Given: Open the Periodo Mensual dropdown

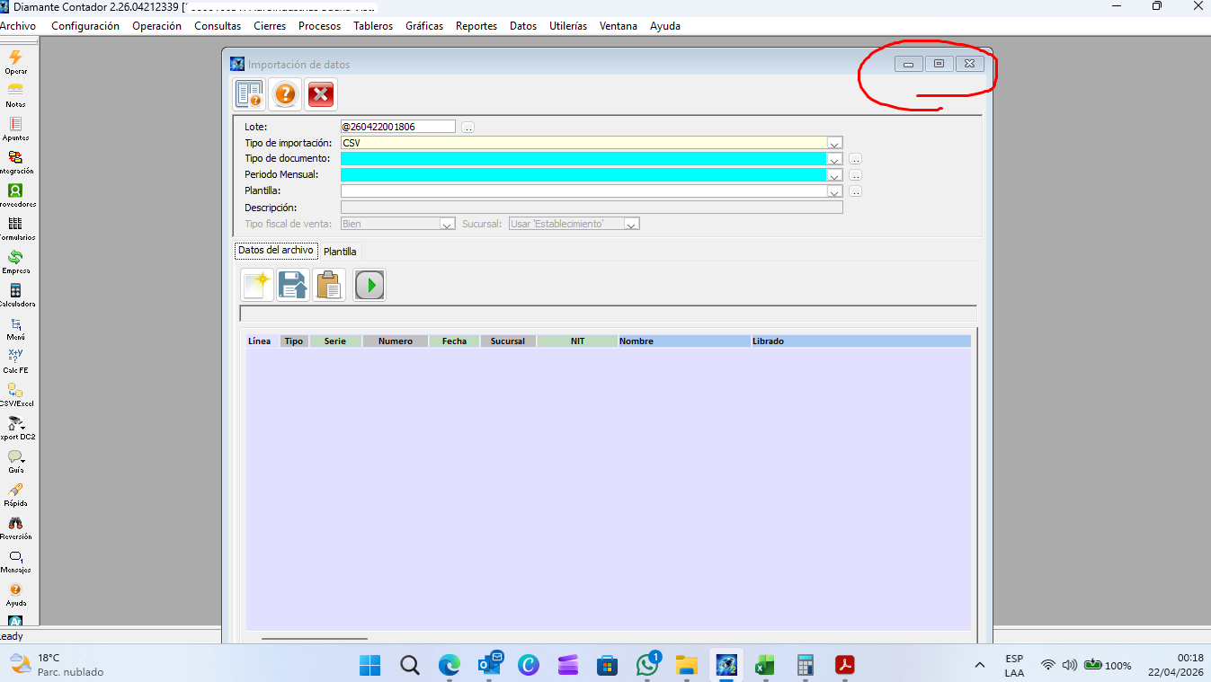Looking at the screenshot, I should 834,175.
